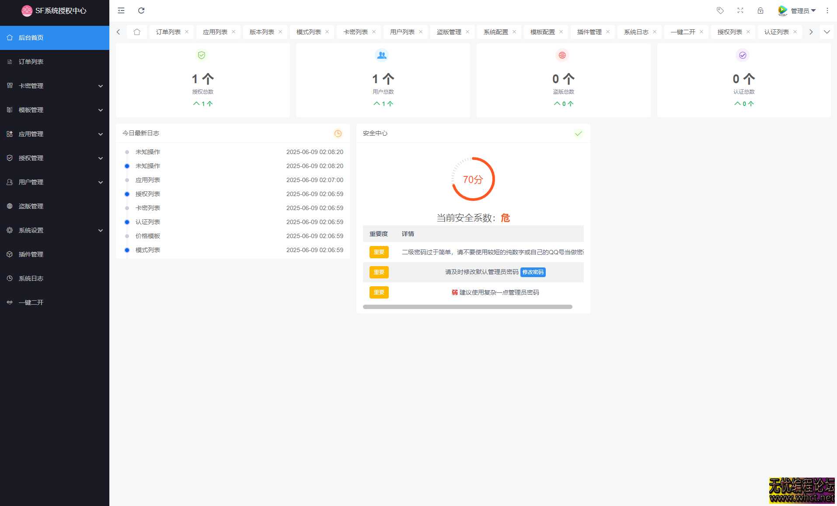This screenshot has height=506, width=837.
Task: Click the lock screen icon
Action: 760,10
